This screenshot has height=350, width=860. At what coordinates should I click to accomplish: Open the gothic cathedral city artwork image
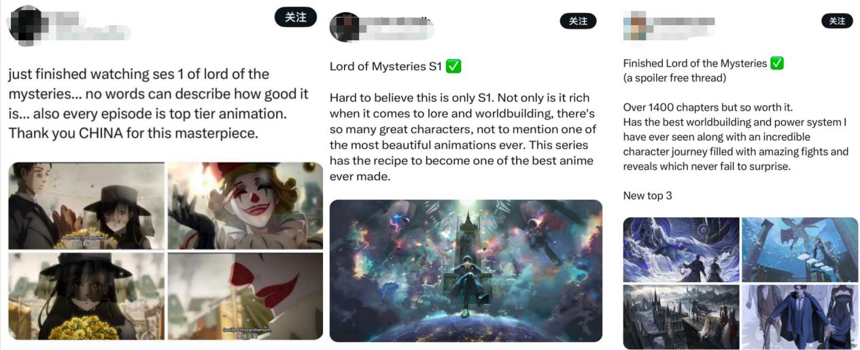click(x=681, y=317)
